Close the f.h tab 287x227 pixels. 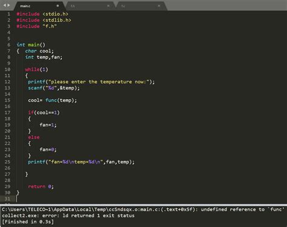coord(108,6)
